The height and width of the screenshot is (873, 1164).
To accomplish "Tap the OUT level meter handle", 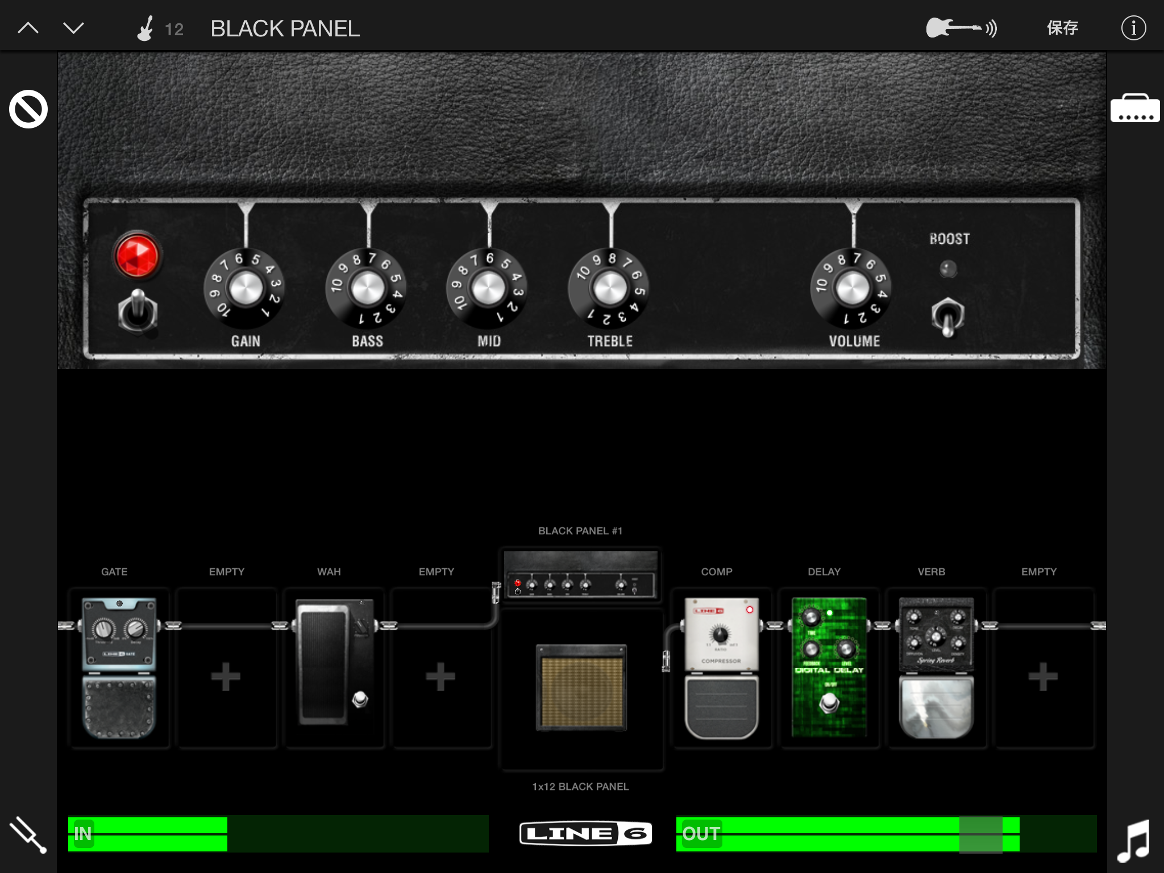I will pos(980,835).
